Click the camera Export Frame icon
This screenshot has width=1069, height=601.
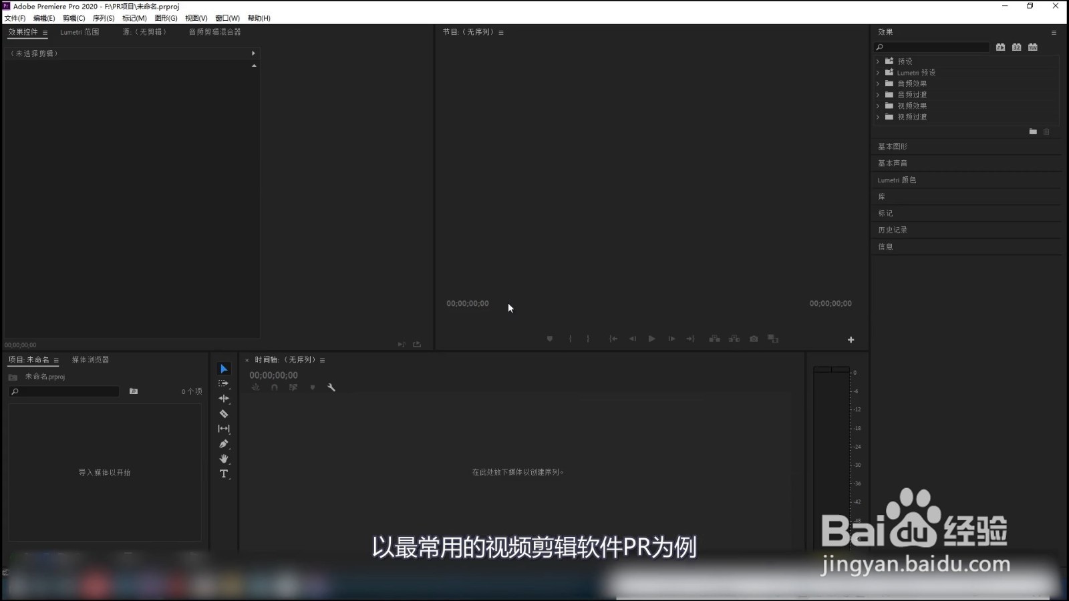754,339
